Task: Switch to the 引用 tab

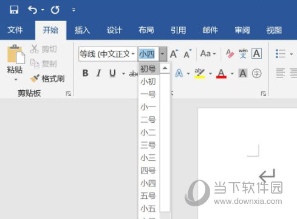Action: (178, 30)
